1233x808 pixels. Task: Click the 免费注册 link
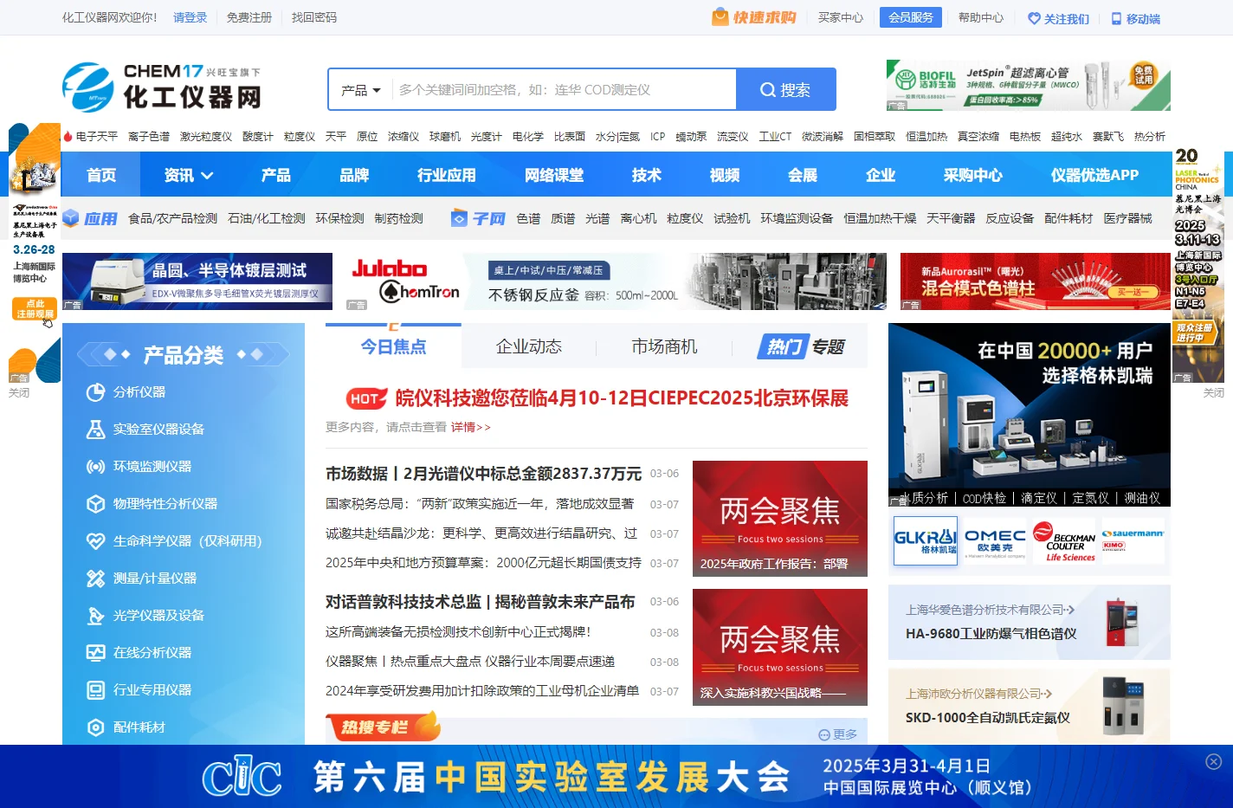coord(249,17)
